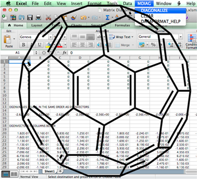Click the fx insert function icon
197x179 pixels.
[x=65, y=53]
